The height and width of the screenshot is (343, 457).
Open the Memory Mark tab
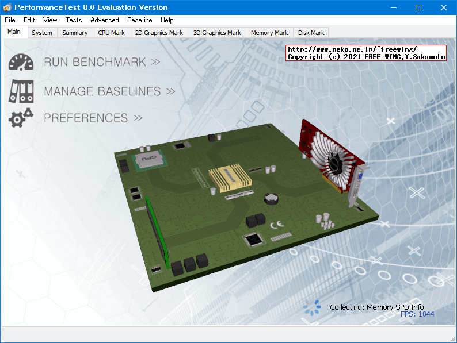(x=269, y=33)
